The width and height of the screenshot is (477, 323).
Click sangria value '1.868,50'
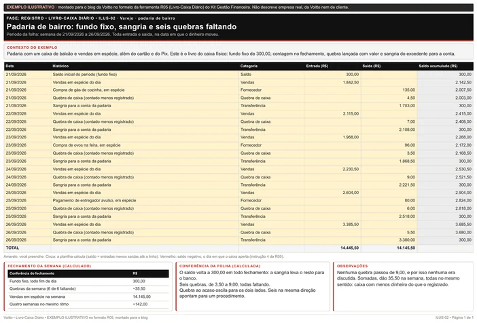407,161
